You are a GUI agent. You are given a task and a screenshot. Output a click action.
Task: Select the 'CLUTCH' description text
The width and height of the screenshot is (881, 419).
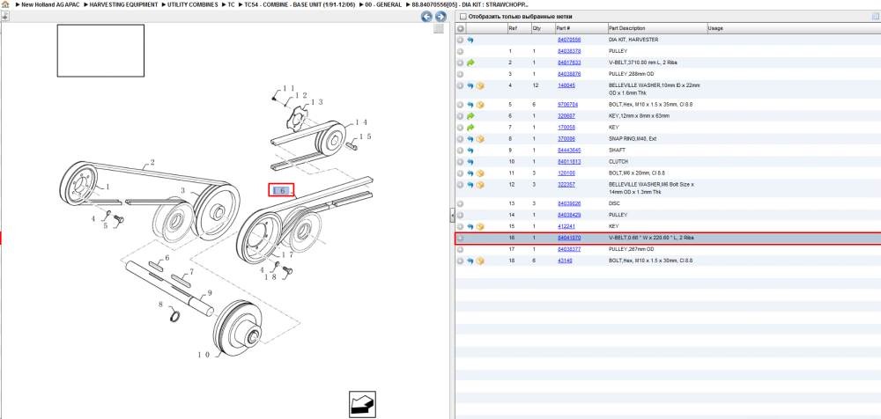[x=618, y=162]
